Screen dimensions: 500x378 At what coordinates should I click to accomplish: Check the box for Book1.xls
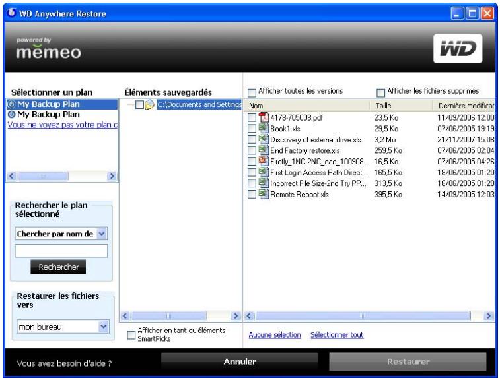252,129
